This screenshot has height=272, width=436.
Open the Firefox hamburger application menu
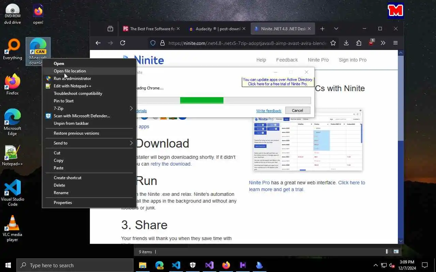click(x=395, y=43)
